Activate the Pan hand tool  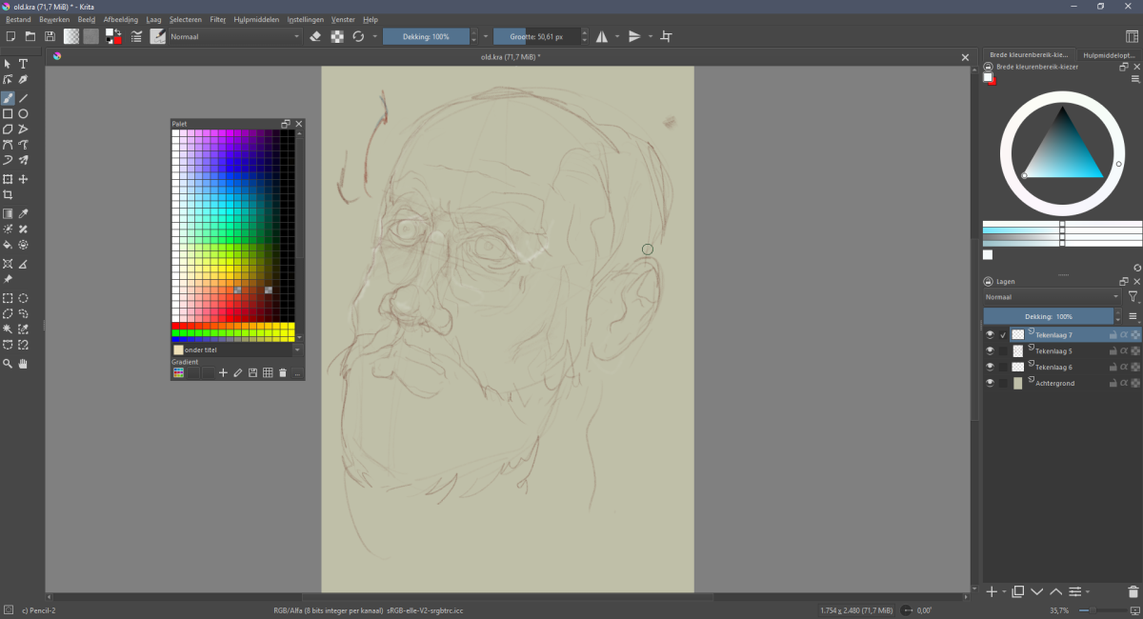[x=24, y=364]
